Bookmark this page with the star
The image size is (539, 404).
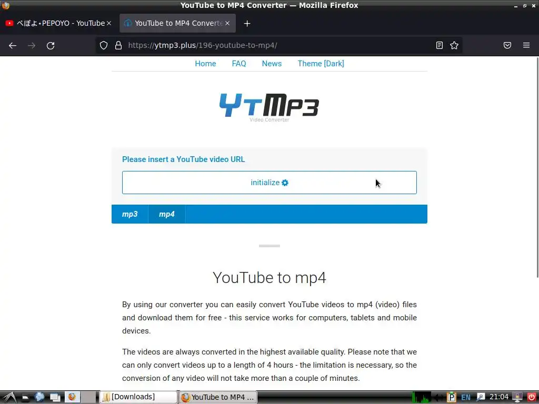454,45
